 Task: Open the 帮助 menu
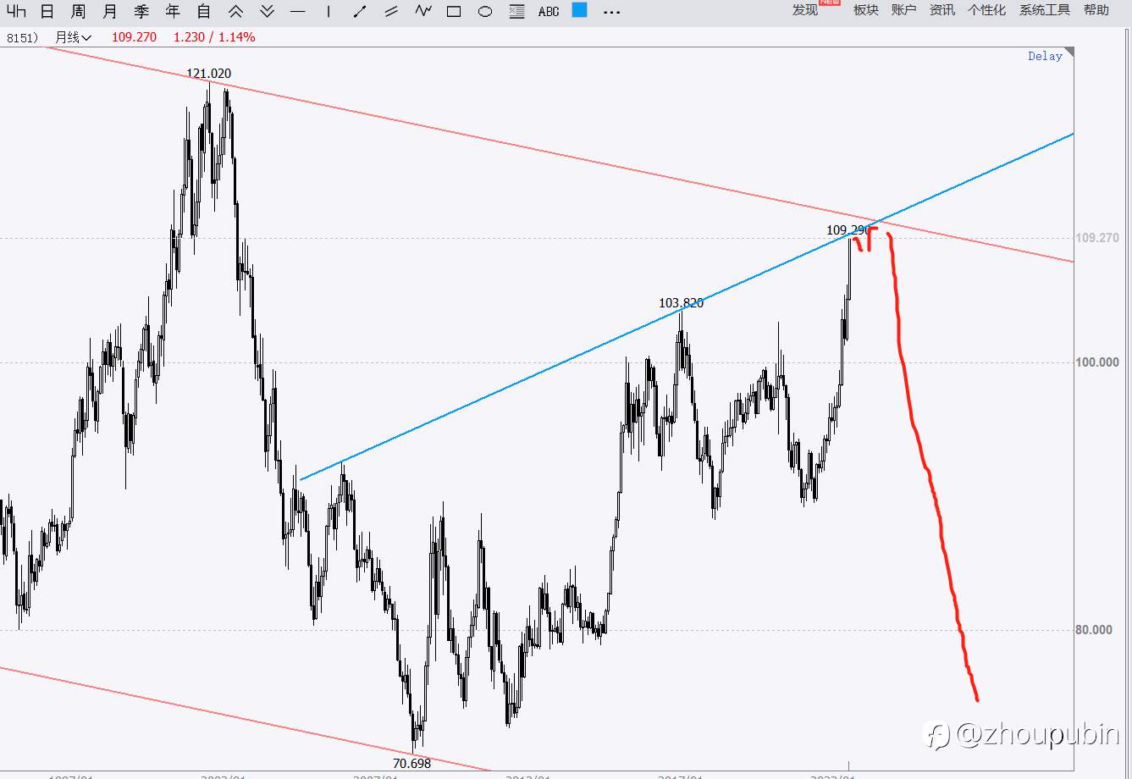pos(1096,10)
